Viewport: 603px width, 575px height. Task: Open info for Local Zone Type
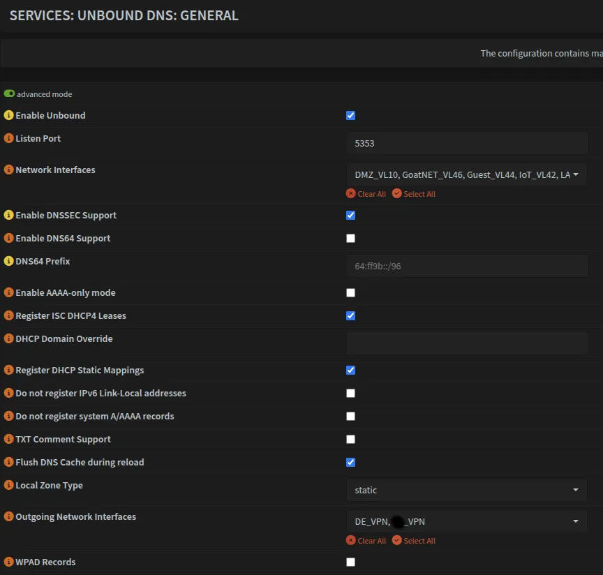pos(8,485)
